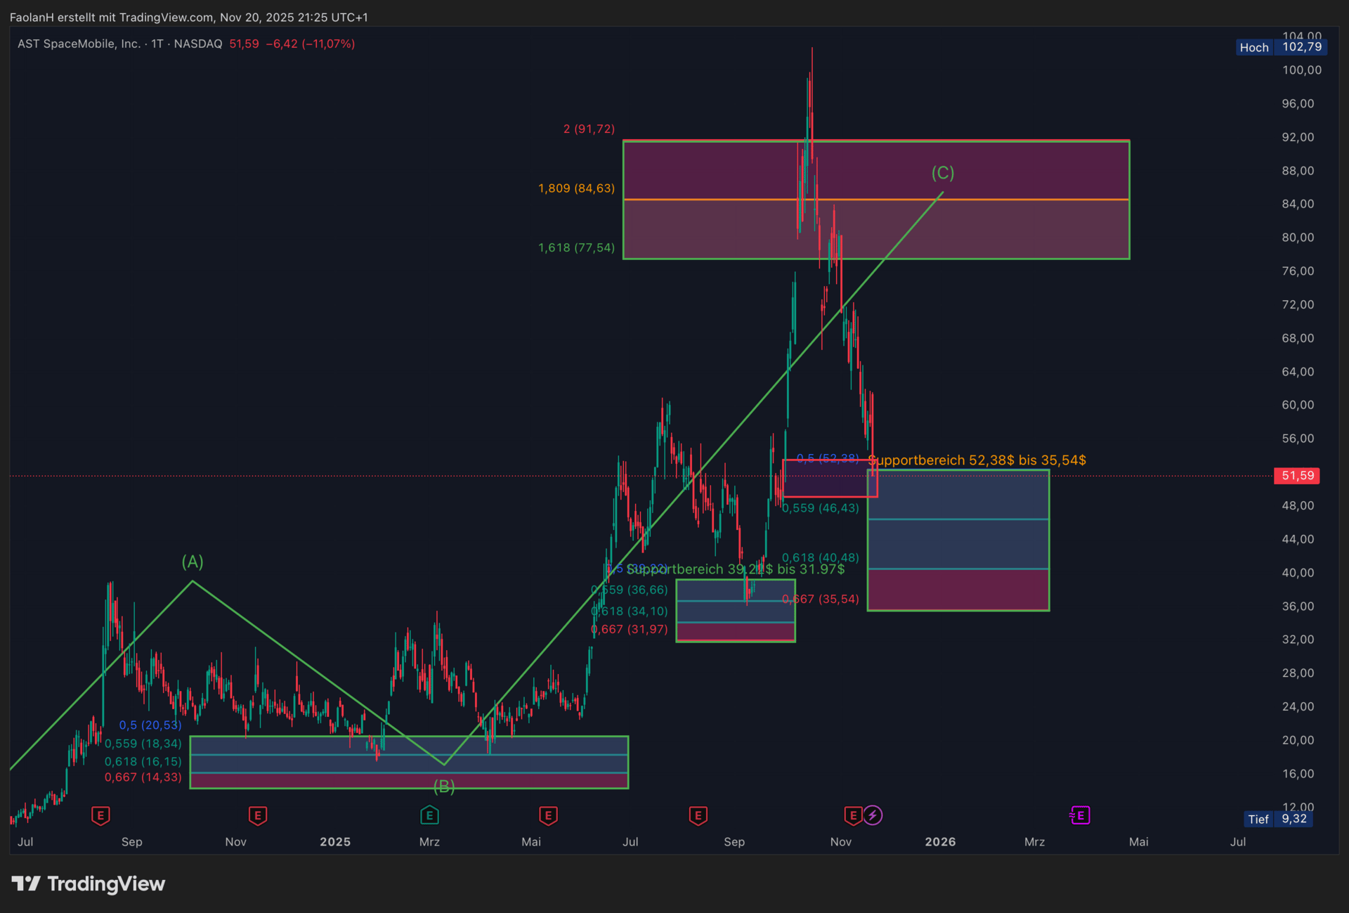Click the green earnings marker above Mrz
The height and width of the screenshot is (913, 1349).
coord(429,815)
